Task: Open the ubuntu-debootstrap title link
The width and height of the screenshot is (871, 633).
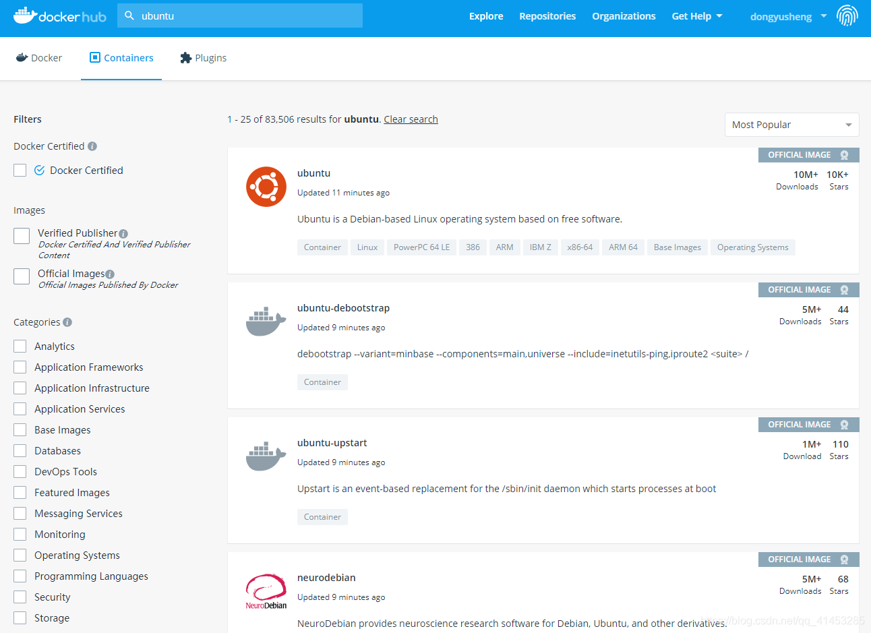Action: click(343, 308)
